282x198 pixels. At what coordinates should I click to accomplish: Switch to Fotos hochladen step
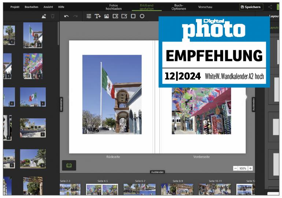tap(114, 7)
